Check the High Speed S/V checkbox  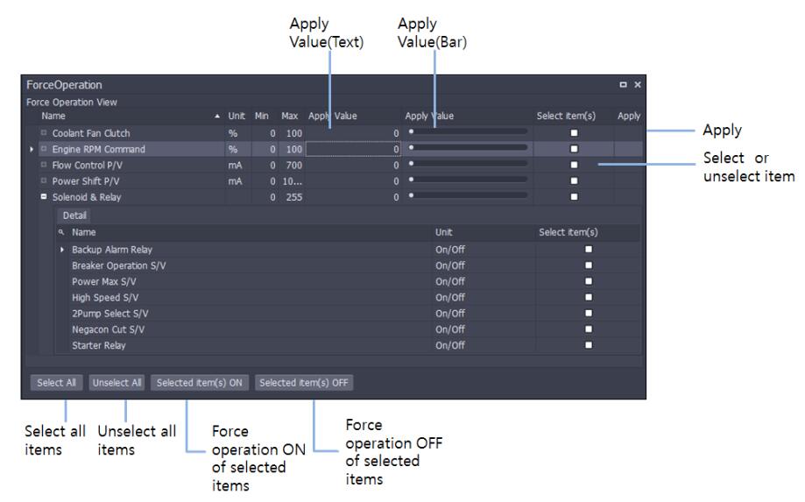[x=589, y=297]
